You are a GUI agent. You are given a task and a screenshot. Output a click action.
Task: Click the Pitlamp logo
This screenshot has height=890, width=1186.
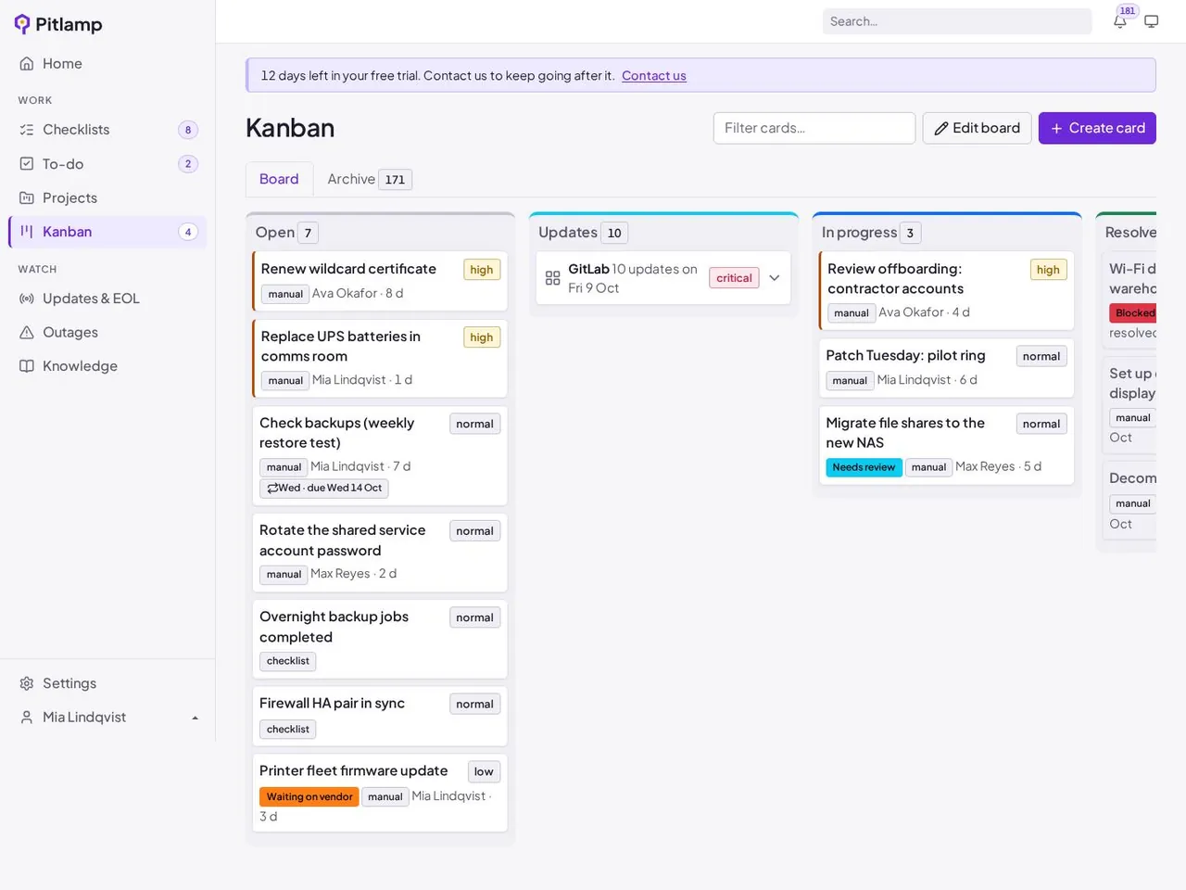pos(58,24)
